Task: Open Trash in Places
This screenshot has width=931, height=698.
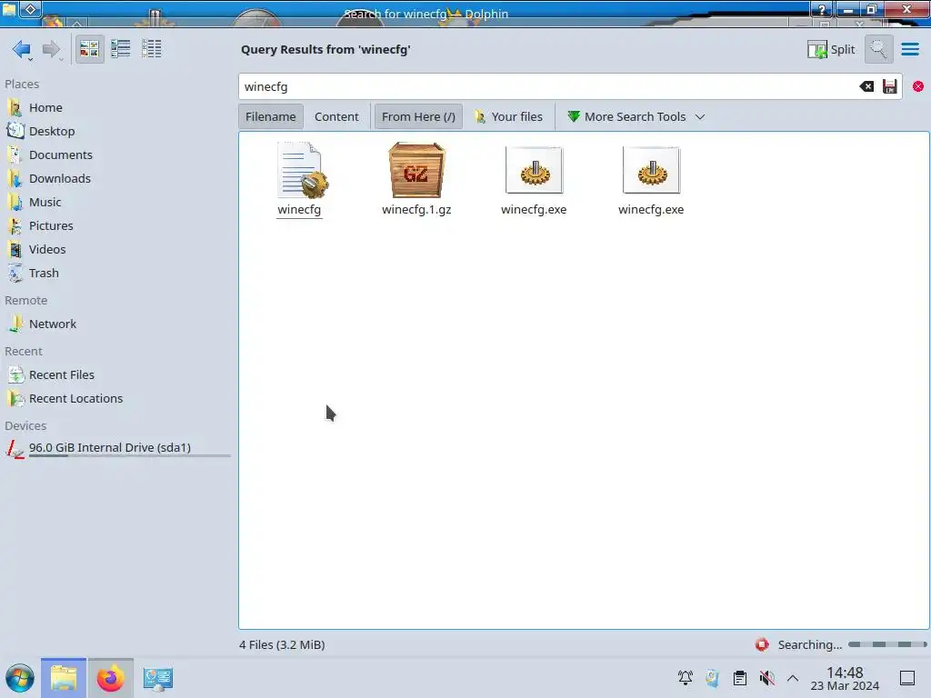Action: click(x=44, y=274)
